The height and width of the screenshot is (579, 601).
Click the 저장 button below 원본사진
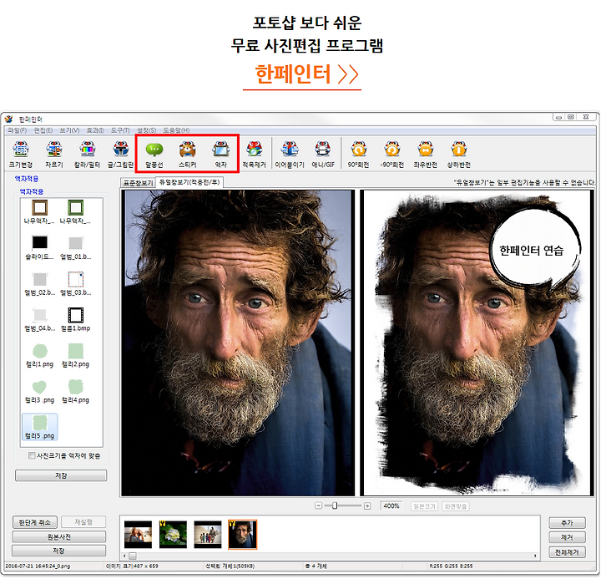[x=58, y=551]
